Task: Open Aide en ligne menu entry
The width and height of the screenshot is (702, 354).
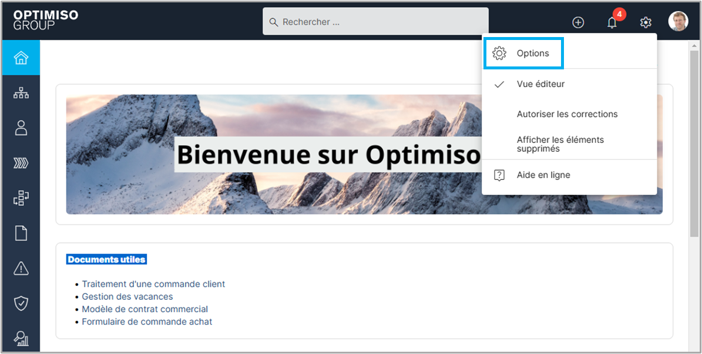Action: [x=543, y=175]
